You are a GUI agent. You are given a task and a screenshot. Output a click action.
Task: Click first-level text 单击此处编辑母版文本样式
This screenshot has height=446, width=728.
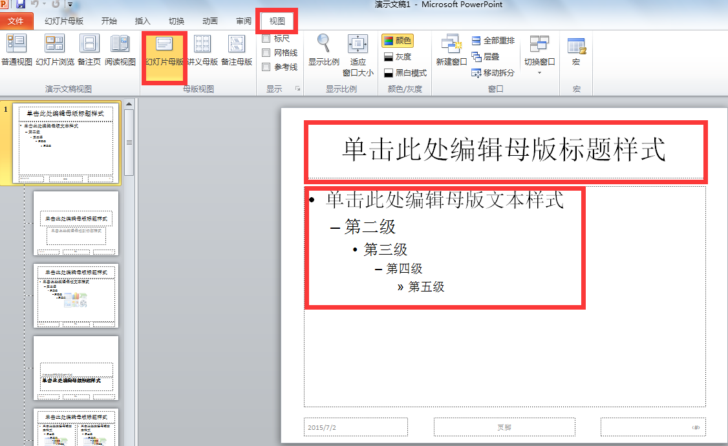pyautogui.click(x=445, y=200)
